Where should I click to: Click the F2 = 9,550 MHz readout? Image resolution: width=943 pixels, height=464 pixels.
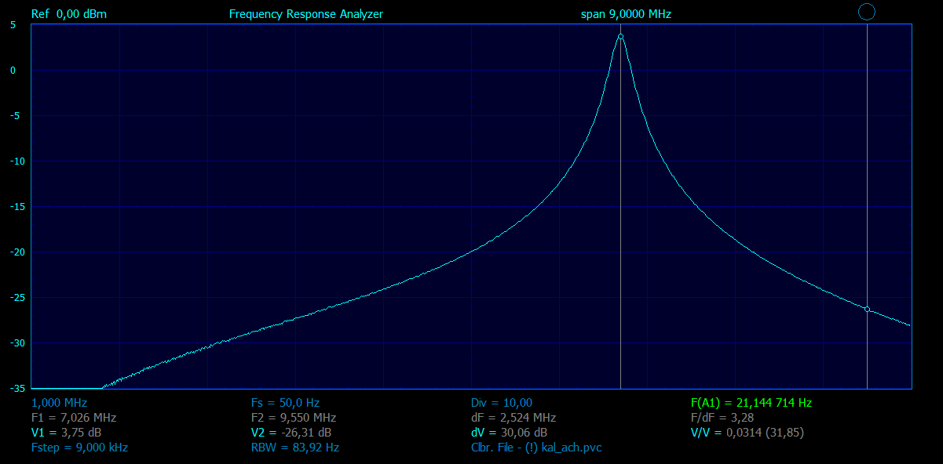(x=294, y=418)
